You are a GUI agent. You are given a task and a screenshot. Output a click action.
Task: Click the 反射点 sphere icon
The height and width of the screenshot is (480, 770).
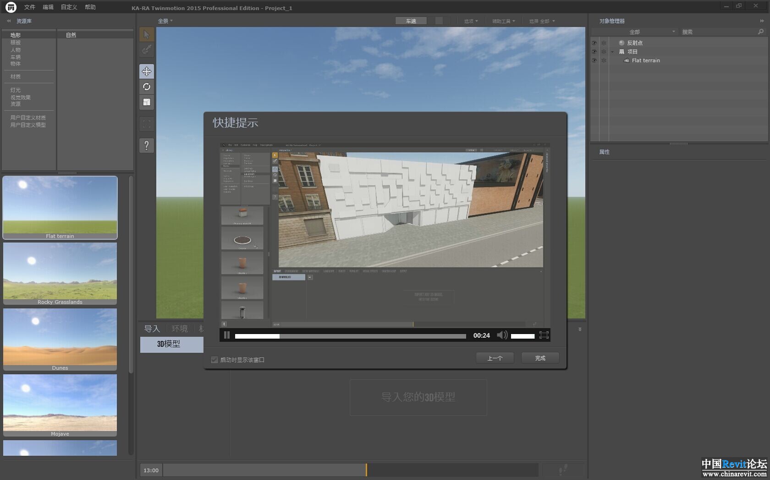click(x=622, y=43)
